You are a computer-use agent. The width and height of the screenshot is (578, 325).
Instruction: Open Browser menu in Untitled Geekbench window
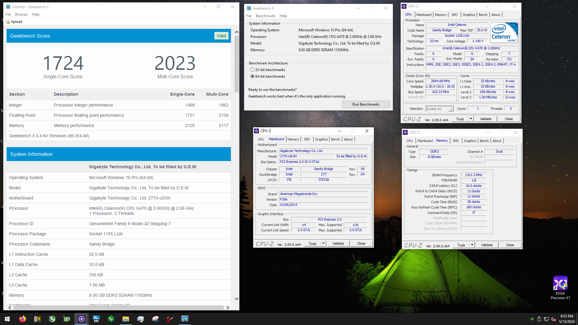pyautogui.click(x=21, y=14)
